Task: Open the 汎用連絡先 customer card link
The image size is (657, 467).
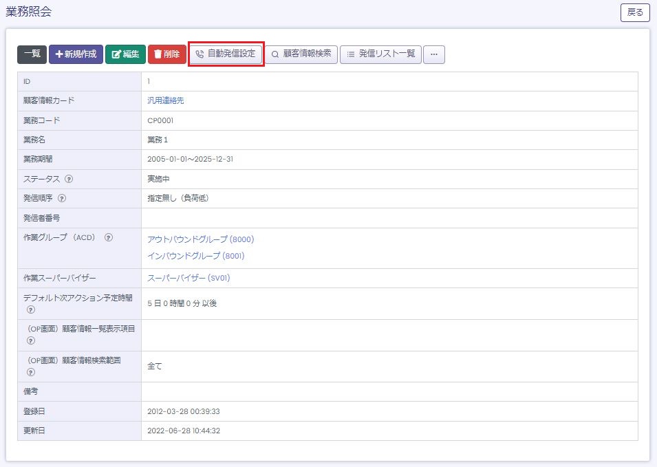Action: (x=166, y=100)
